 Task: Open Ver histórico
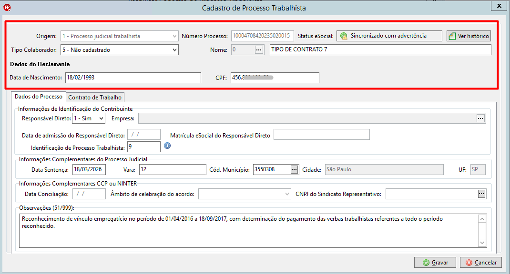coord(469,36)
